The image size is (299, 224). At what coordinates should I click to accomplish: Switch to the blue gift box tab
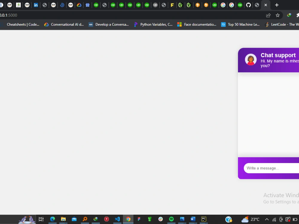[88, 5]
